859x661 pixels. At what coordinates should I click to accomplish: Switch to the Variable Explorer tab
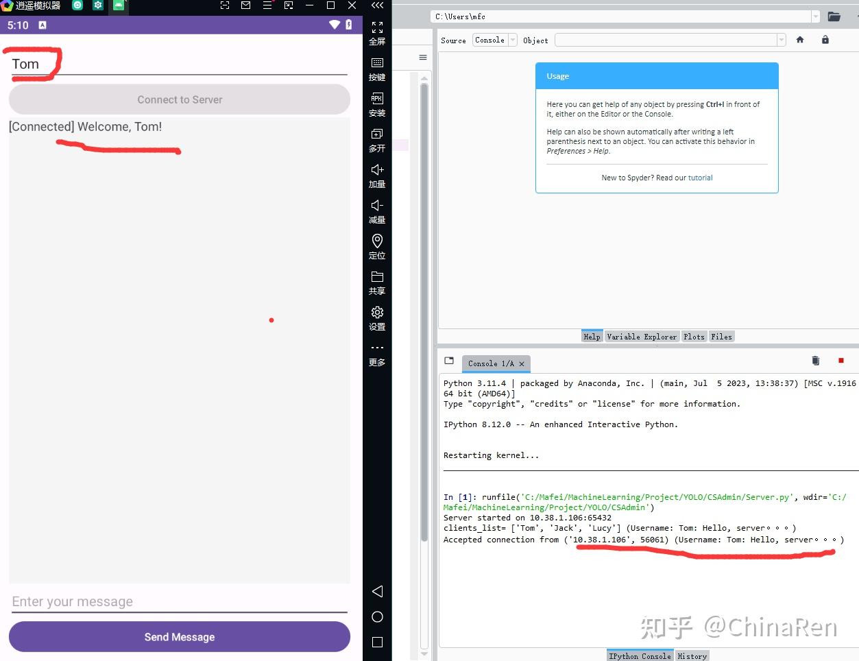[x=643, y=336]
